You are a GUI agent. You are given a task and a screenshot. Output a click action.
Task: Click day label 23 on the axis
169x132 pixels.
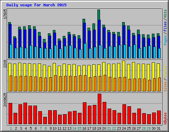[x=119, y=128]
